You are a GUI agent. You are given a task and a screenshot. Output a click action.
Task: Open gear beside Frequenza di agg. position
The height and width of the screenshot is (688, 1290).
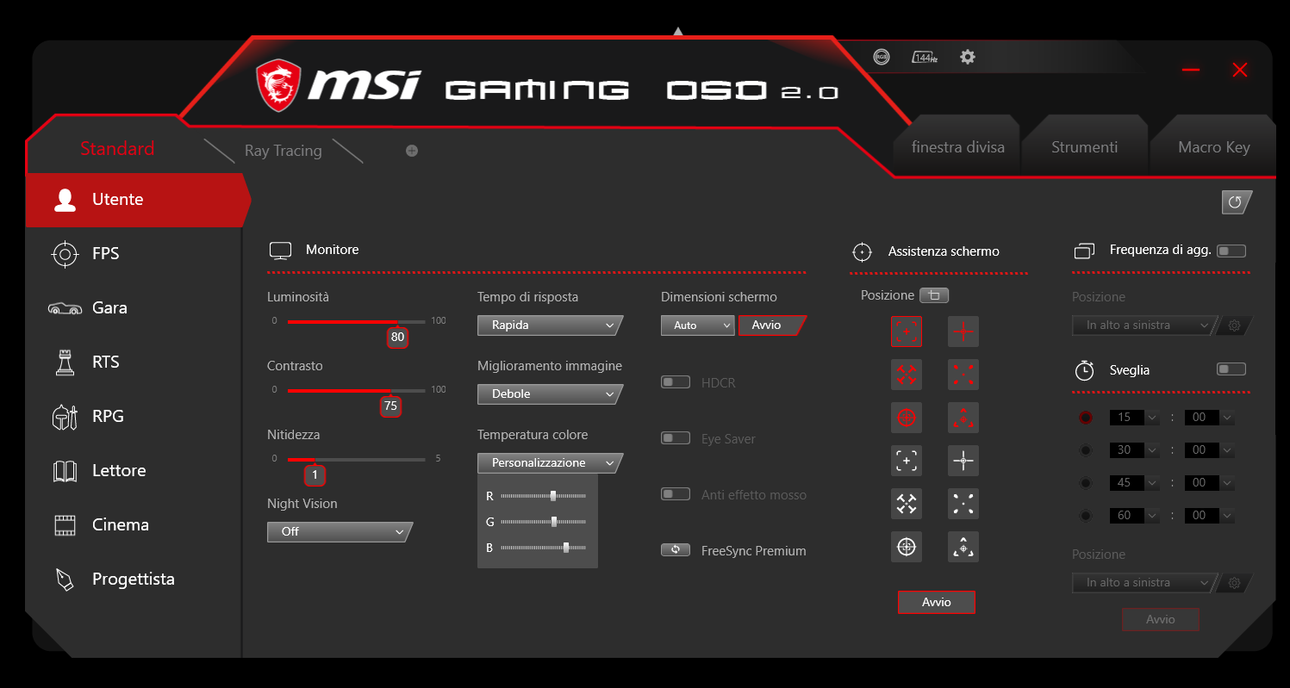pyautogui.click(x=1234, y=325)
